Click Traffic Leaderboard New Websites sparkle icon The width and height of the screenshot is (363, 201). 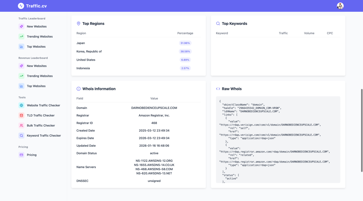tap(21, 26)
